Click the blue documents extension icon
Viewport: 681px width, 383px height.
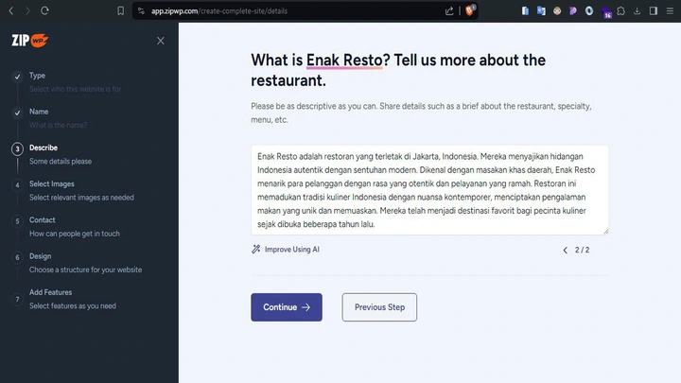[x=525, y=10]
